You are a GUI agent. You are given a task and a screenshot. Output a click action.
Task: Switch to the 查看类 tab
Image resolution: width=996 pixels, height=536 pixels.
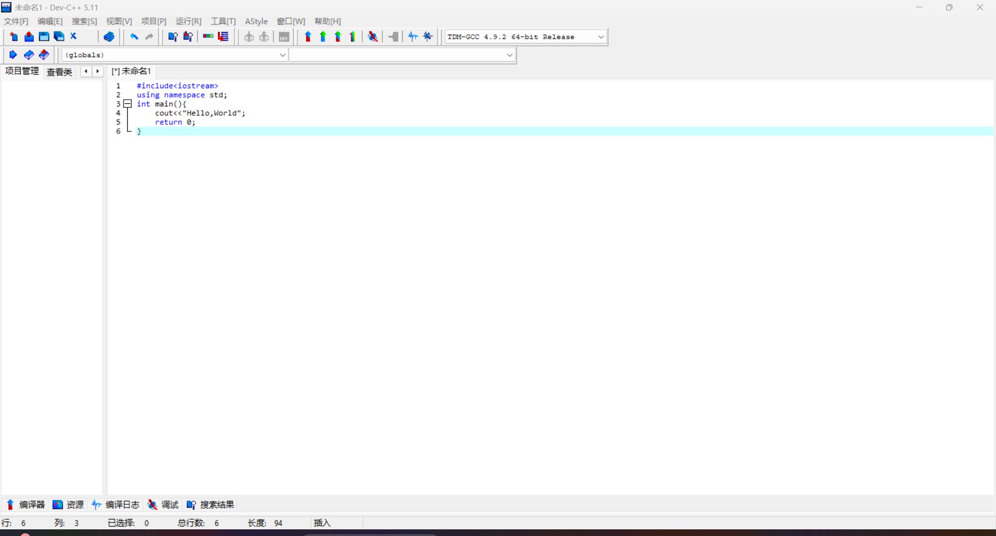[x=59, y=72]
